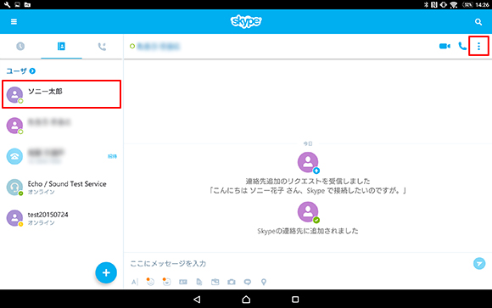Click the message input field
The width and height of the screenshot is (492, 308).
[298, 263]
